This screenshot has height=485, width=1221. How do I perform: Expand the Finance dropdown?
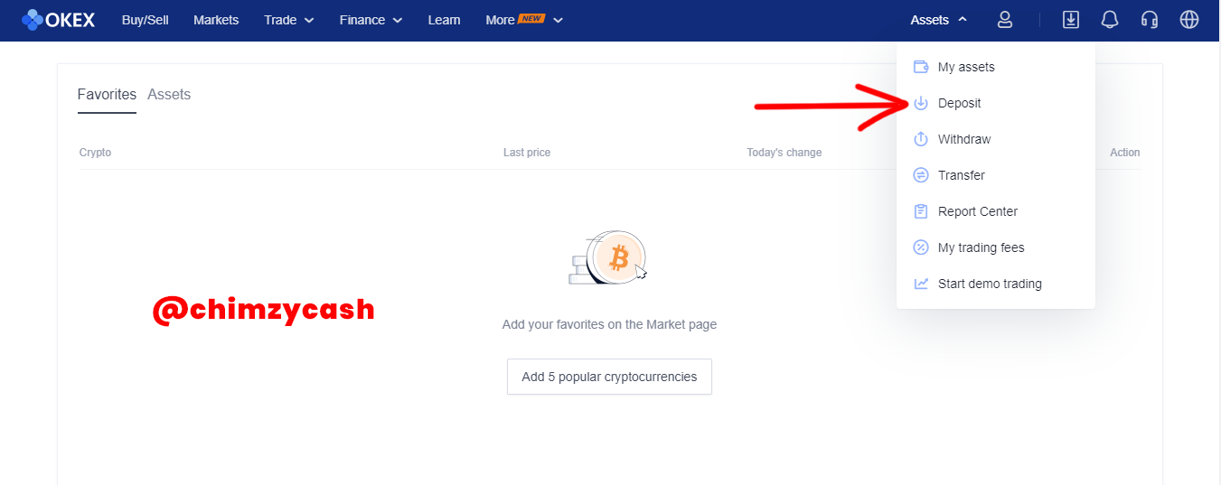[x=371, y=20]
